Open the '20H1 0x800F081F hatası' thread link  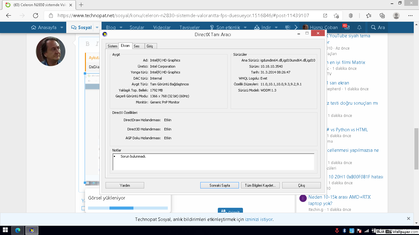point(356,177)
